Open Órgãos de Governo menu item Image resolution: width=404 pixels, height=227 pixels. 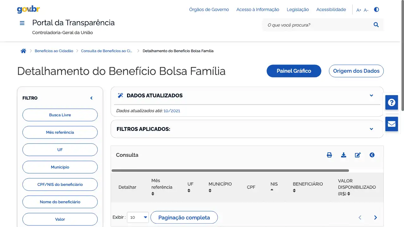(209, 9)
